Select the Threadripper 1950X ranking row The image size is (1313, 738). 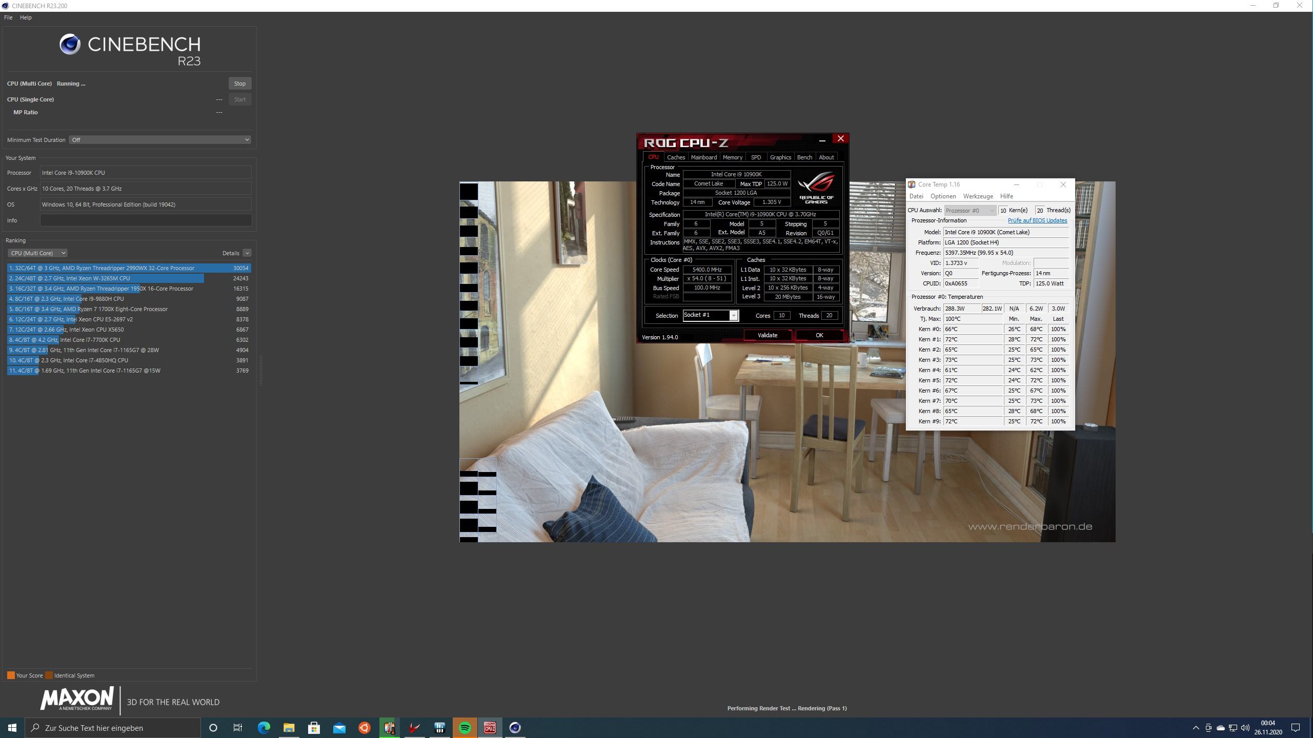[x=129, y=289]
